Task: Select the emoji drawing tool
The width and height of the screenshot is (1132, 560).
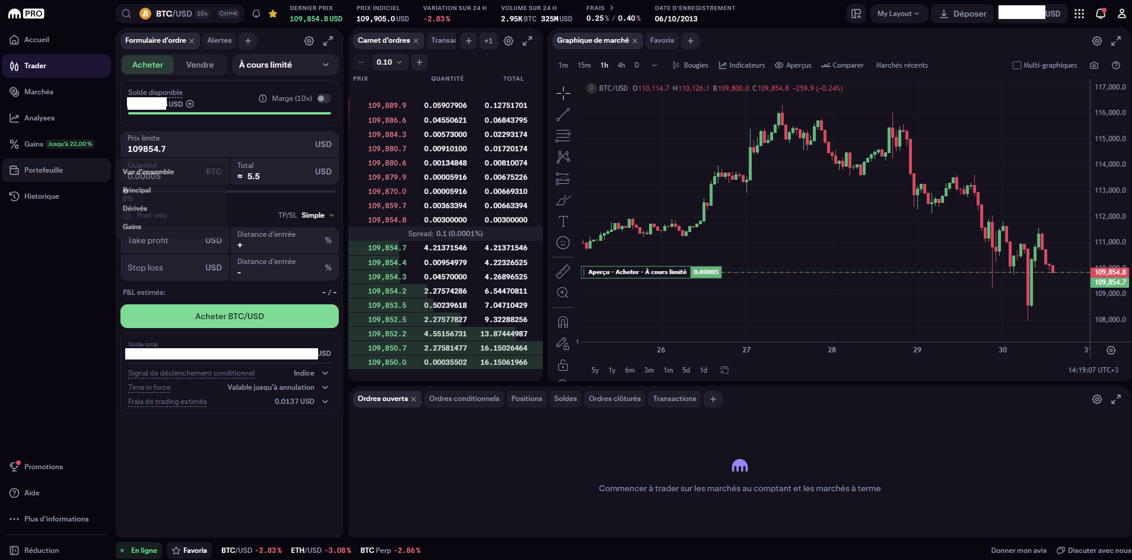Action: coord(562,243)
